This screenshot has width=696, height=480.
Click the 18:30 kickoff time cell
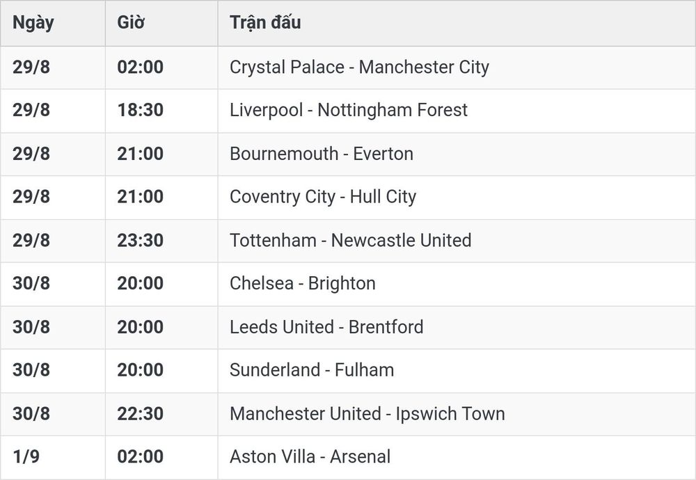click(x=141, y=110)
